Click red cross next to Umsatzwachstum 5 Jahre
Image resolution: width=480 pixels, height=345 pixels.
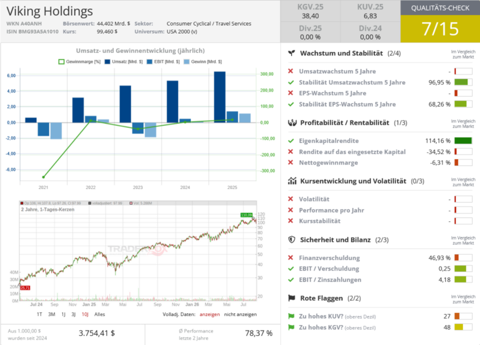[291, 71]
